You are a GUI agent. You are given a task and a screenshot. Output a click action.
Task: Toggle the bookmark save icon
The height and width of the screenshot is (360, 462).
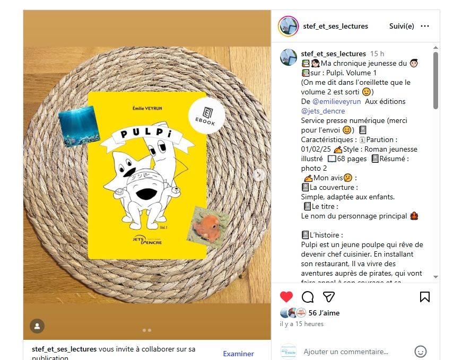click(424, 297)
